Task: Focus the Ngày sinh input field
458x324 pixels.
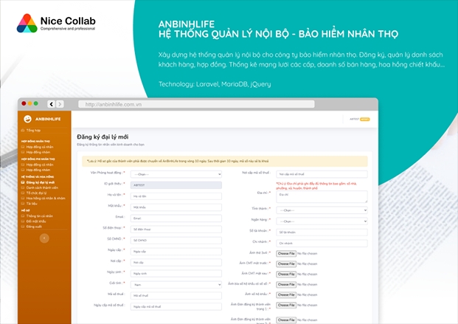Action: pos(176,274)
